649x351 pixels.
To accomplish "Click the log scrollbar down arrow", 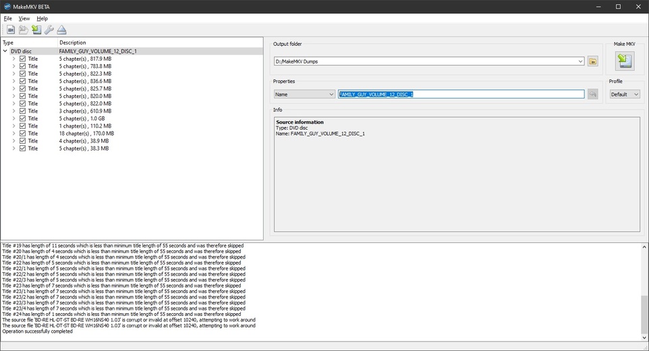I will [644, 337].
